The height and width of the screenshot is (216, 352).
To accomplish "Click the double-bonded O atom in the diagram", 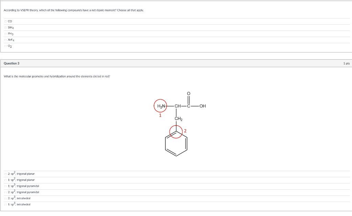I will pyautogui.click(x=189, y=93).
